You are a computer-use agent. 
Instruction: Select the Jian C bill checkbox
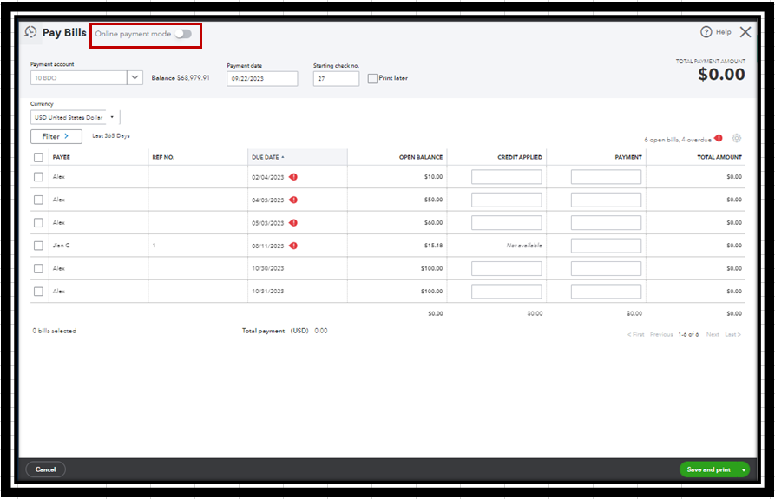click(x=38, y=246)
